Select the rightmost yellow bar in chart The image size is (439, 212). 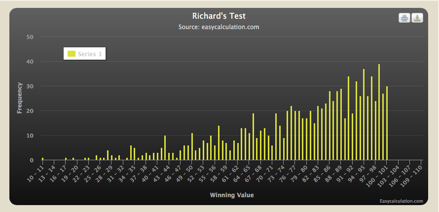point(387,123)
